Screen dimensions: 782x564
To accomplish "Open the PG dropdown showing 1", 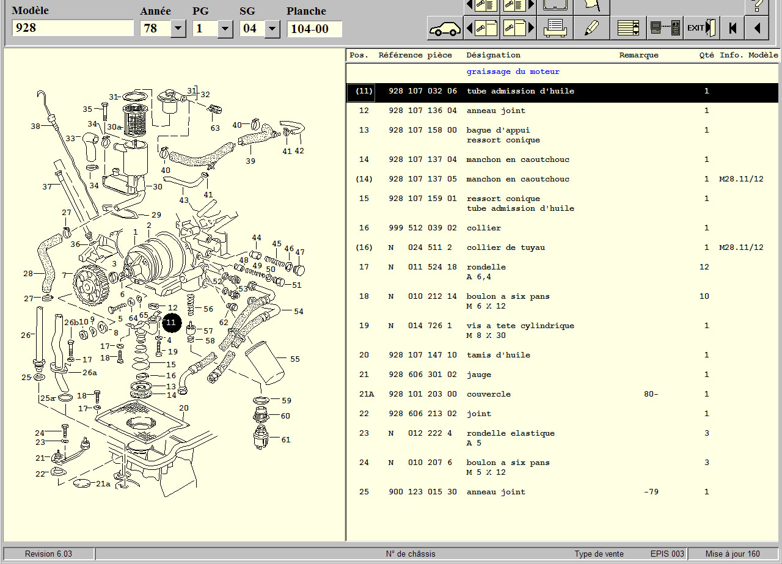I will point(225,28).
